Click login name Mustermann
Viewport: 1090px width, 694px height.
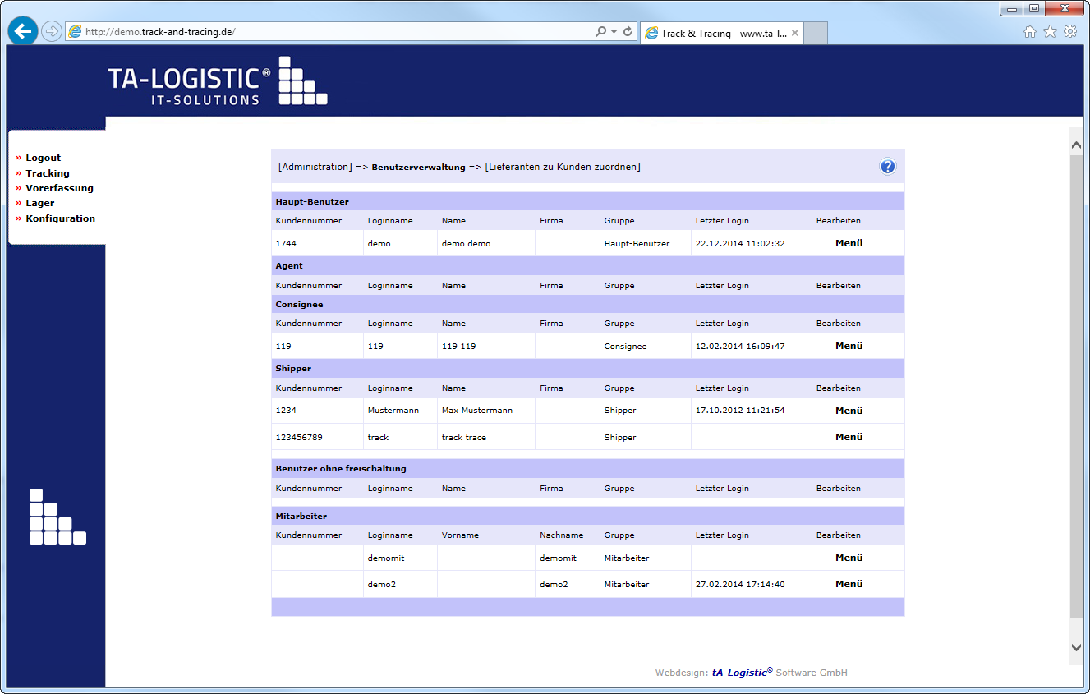pyautogui.click(x=393, y=411)
